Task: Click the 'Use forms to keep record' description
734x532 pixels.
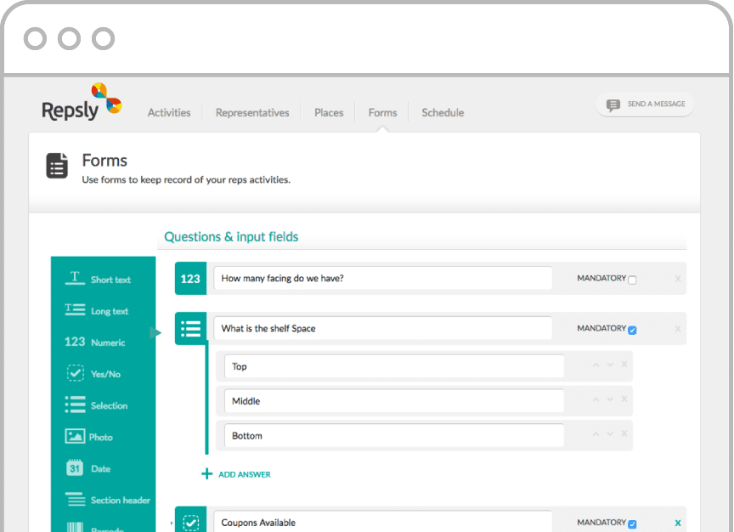Action: coord(186,180)
